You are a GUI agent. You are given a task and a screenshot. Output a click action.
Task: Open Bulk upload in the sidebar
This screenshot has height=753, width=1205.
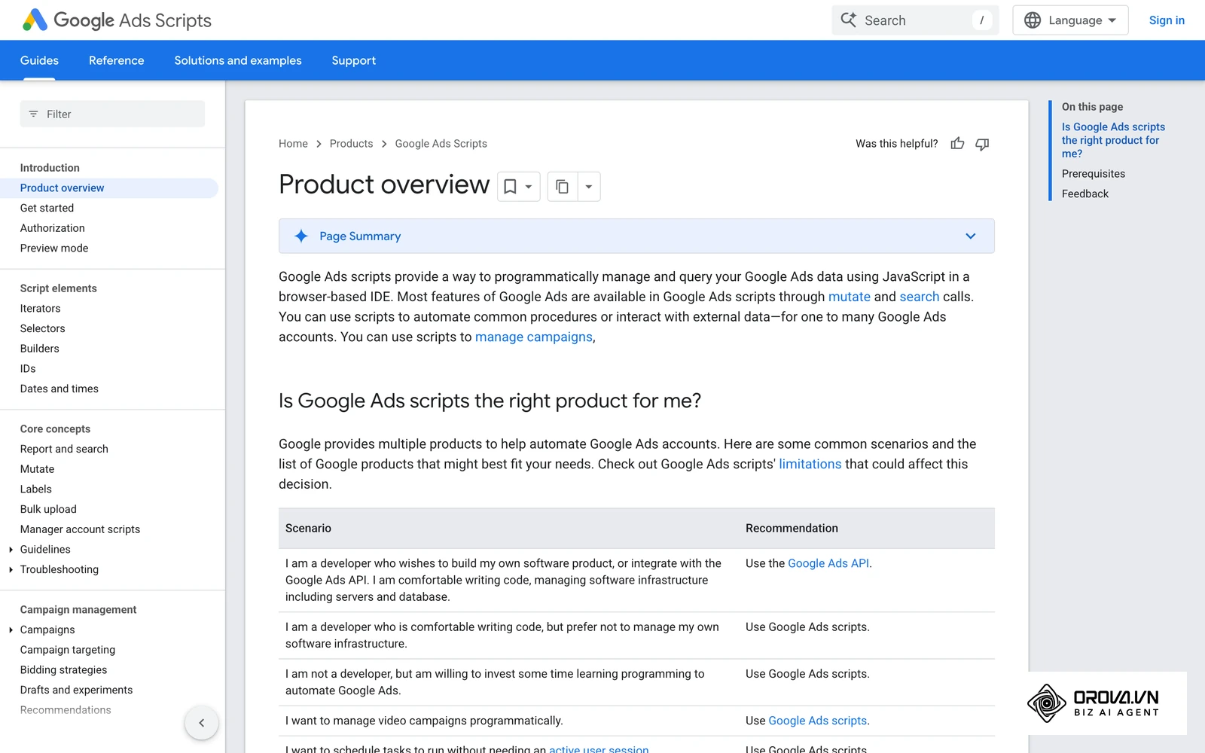[x=48, y=510]
